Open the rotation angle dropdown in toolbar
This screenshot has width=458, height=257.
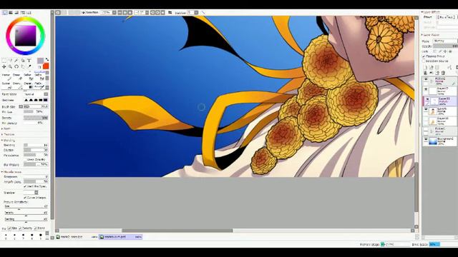pos(147,13)
